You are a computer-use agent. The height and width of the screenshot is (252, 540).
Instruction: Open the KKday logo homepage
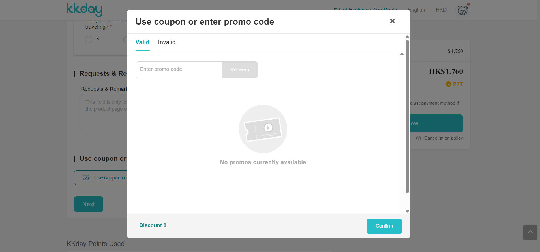click(84, 10)
